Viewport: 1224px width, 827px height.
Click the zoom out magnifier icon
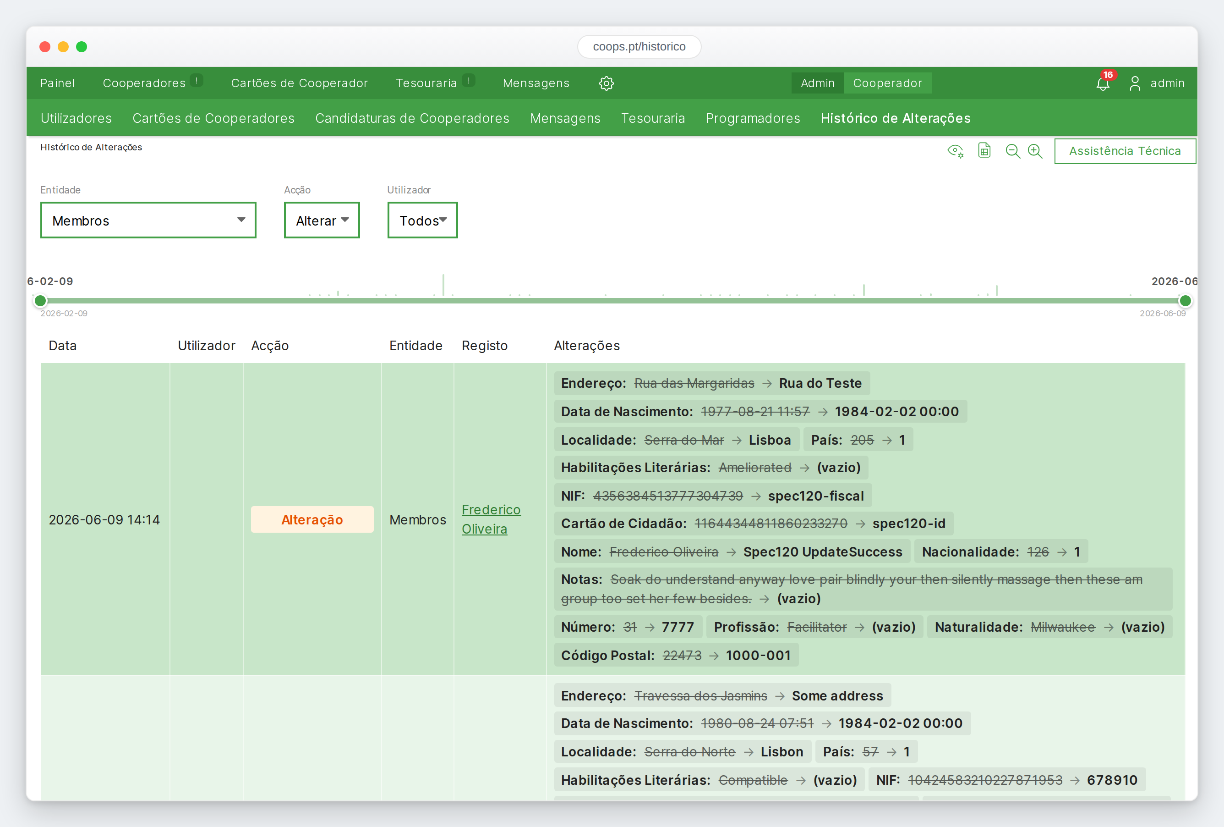[1012, 151]
